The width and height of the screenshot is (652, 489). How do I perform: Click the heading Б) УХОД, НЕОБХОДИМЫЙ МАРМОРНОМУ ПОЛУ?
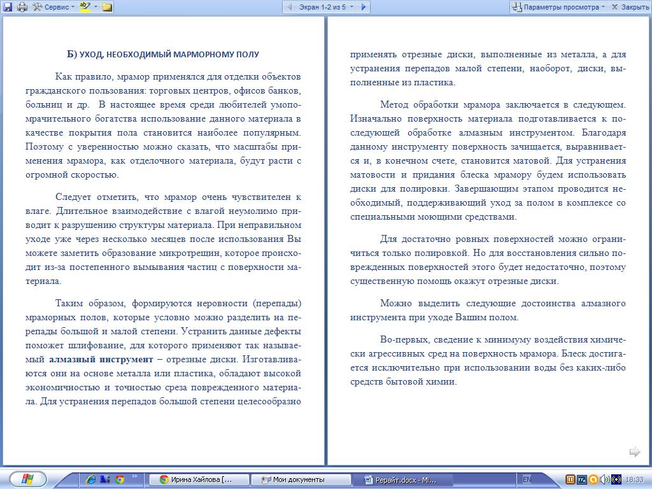pyautogui.click(x=163, y=55)
